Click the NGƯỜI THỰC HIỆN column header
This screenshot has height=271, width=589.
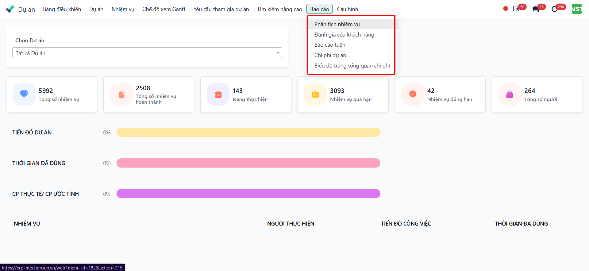click(291, 224)
